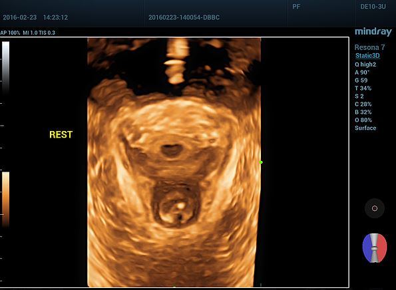Click the B 32% brightness parameter
Viewport: 396px width, 290px height.
363,112
